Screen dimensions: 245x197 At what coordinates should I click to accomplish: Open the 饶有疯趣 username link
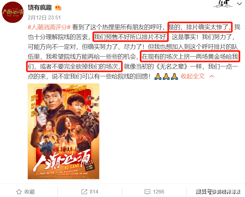pyautogui.click(x=40, y=7)
